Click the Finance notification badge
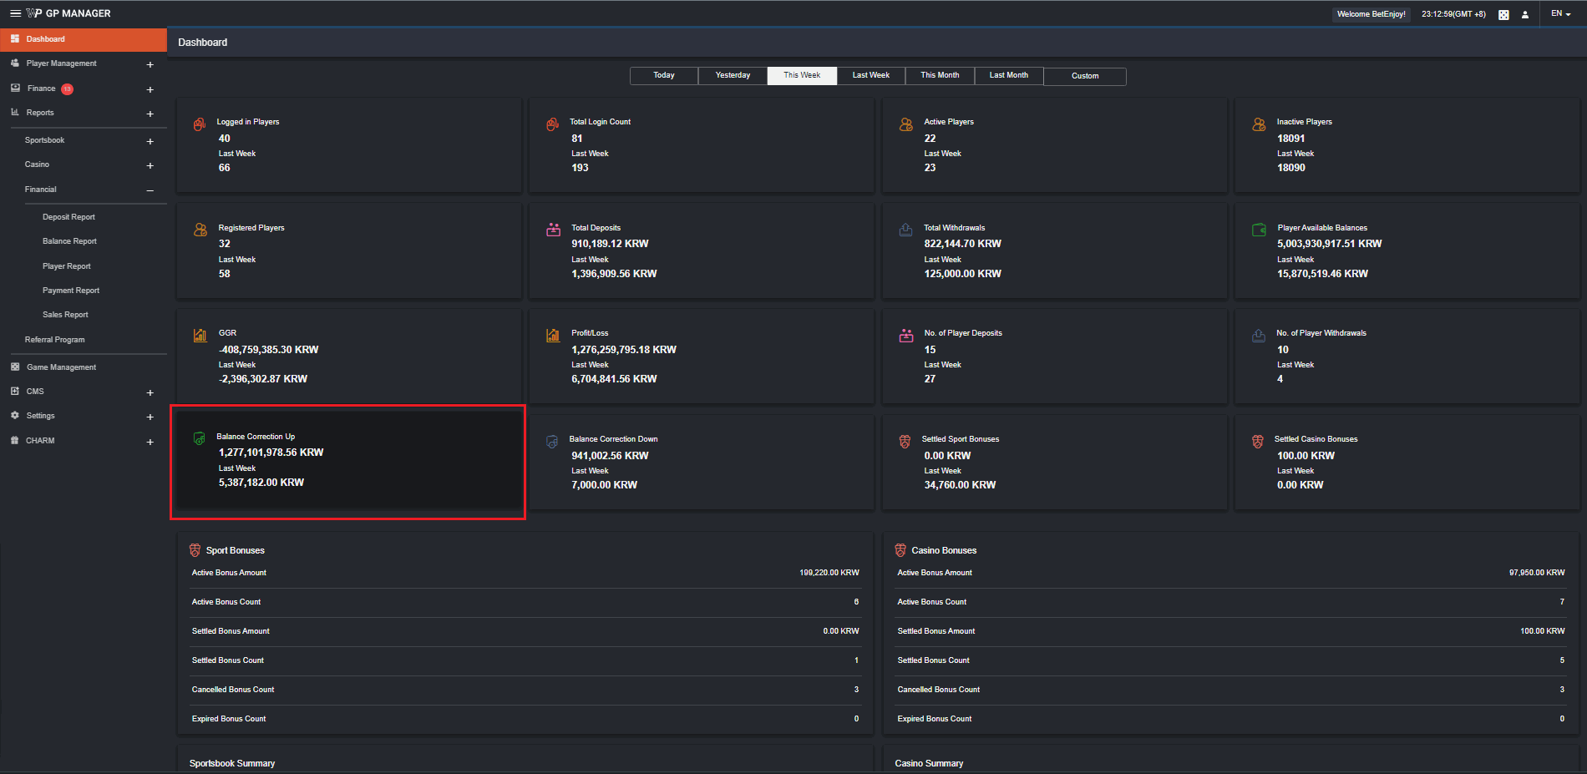The image size is (1587, 774). click(67, 89)
